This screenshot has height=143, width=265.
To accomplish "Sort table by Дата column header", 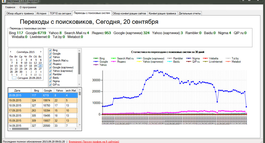I will [x=17, y=91].
